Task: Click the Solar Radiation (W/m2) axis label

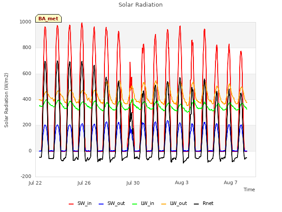Action: [x=6, y=100]
